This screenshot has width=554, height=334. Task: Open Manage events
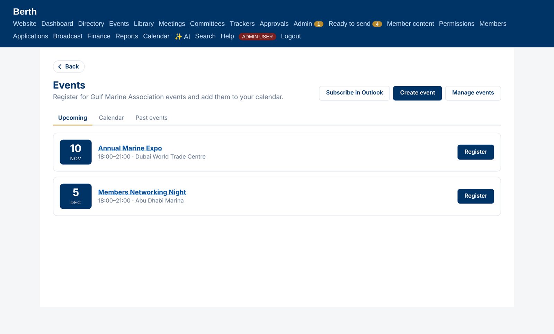473,93
